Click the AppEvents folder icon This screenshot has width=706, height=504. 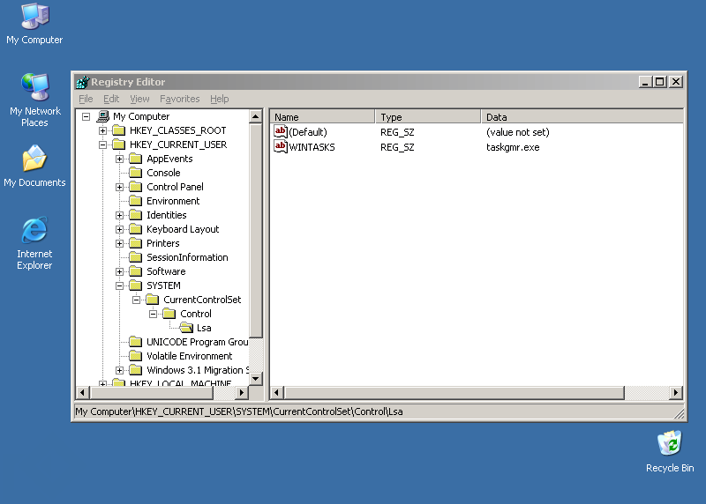coord(136,159)
